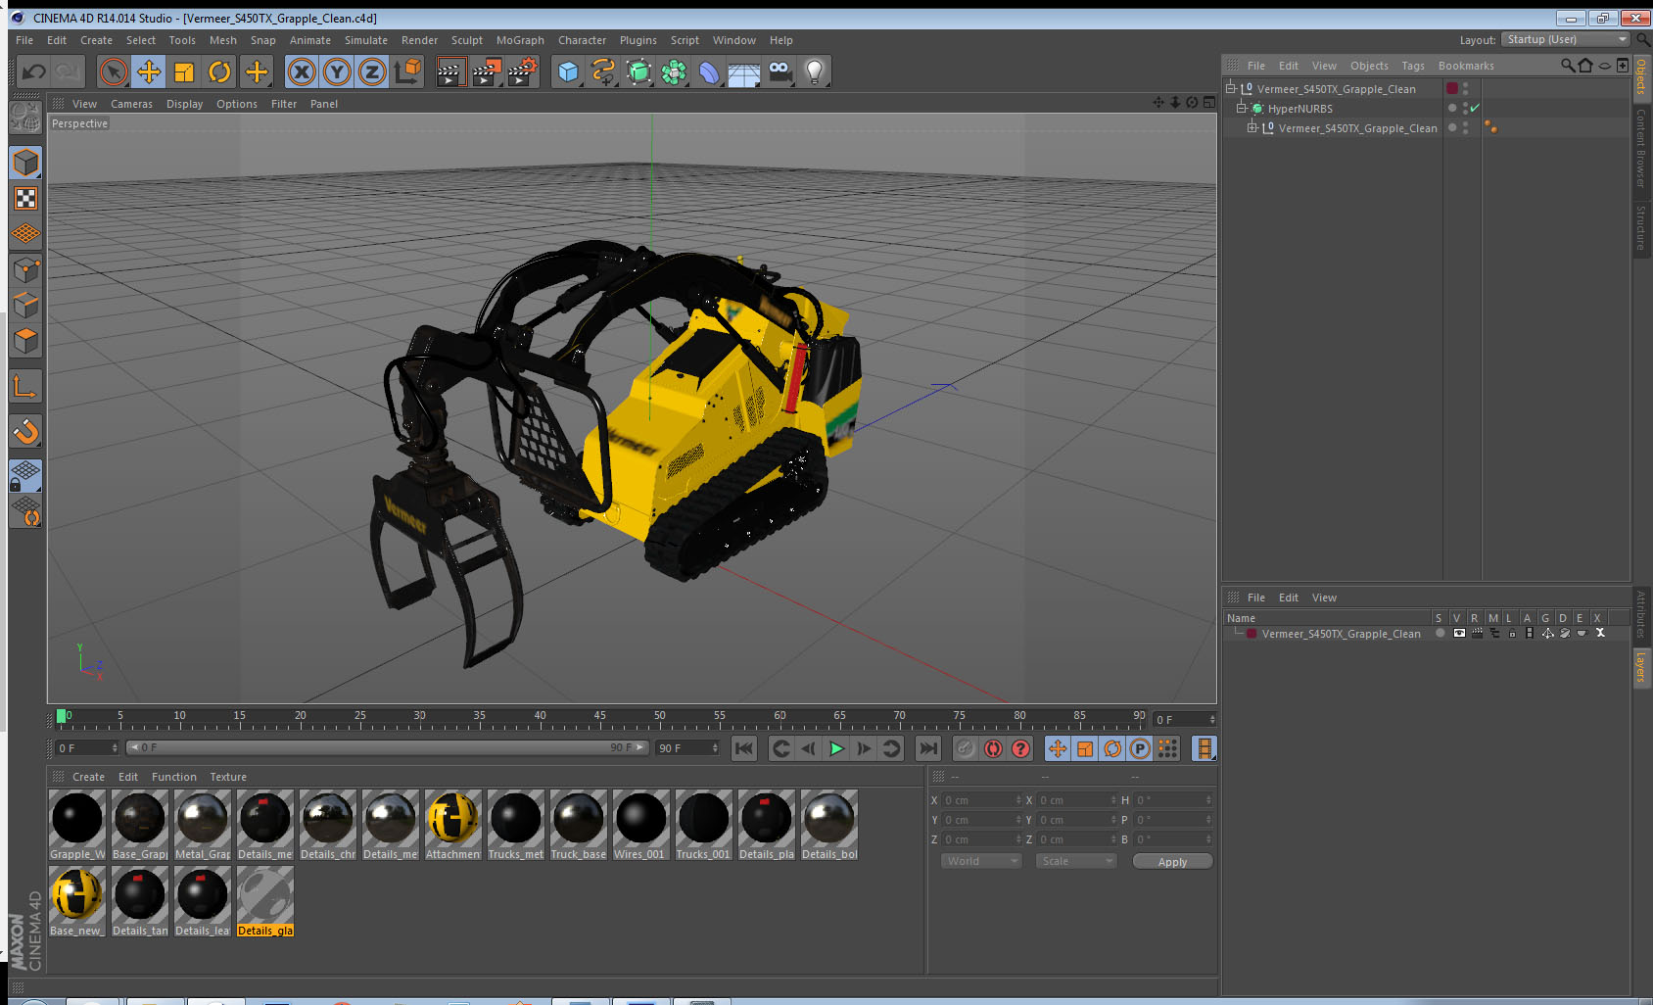Enable the Snap magnet tool

(x=25, y=431)
